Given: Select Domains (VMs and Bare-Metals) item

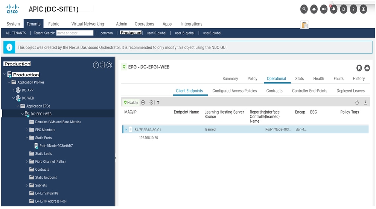Looking at the screenshot, I should pos(58,122).
